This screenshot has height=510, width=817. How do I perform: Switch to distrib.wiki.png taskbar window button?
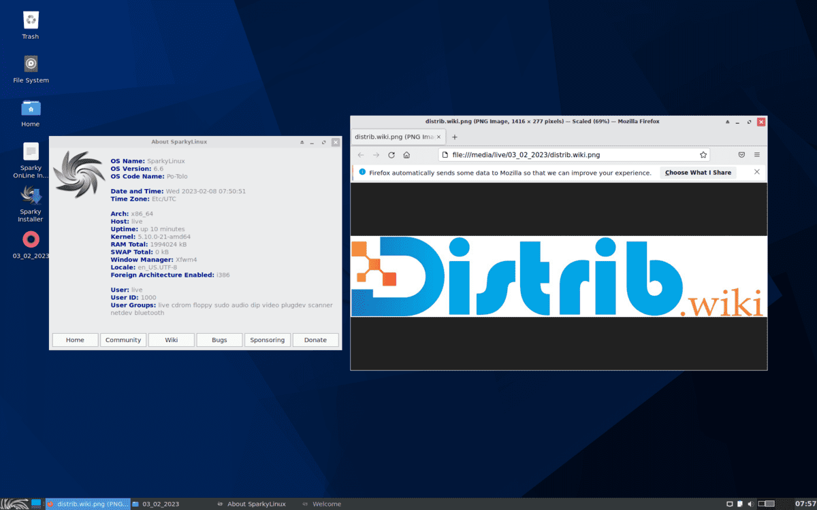tap(87, 504)
